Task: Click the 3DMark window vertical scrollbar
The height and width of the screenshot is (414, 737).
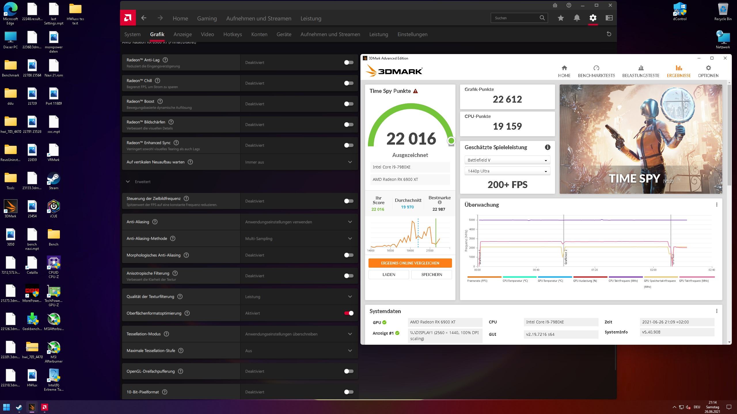Action: 729,135
